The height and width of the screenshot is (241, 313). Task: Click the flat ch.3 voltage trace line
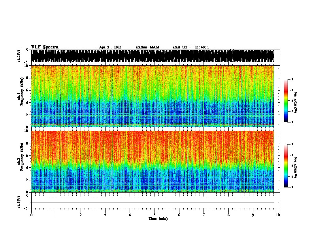(x=152, y=202)
